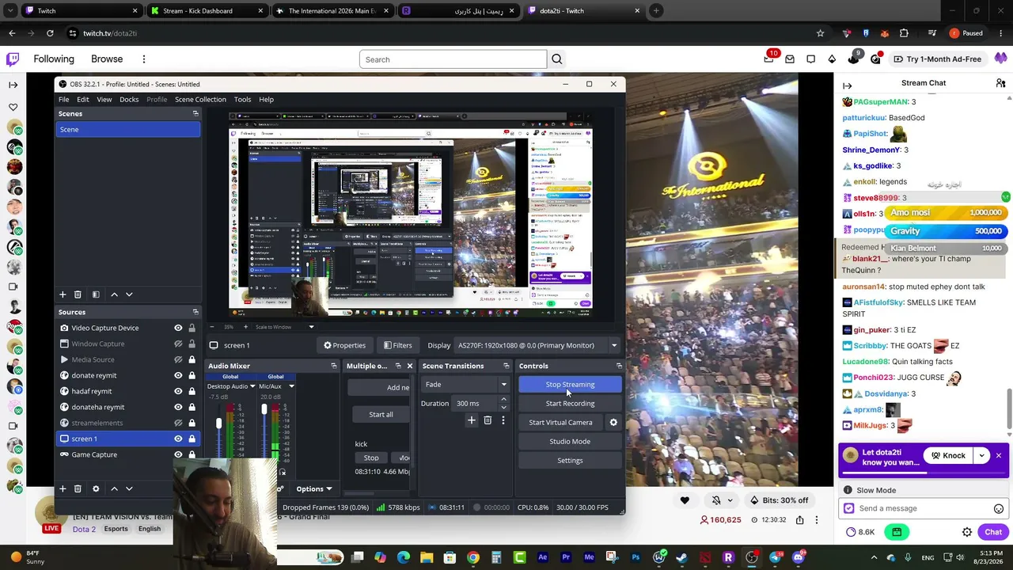Unlock the screen 1 source
The image size is (1013, 570).
pyautogui.click(x=192, y=439)
